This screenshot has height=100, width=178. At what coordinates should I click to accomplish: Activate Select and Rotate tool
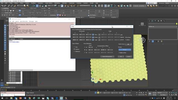(x=40, y=6)
